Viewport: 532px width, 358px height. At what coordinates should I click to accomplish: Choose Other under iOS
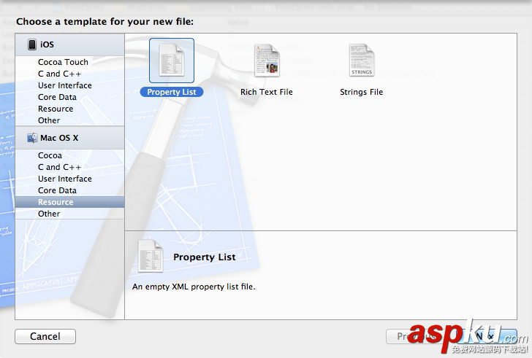(x=49, y=120)
